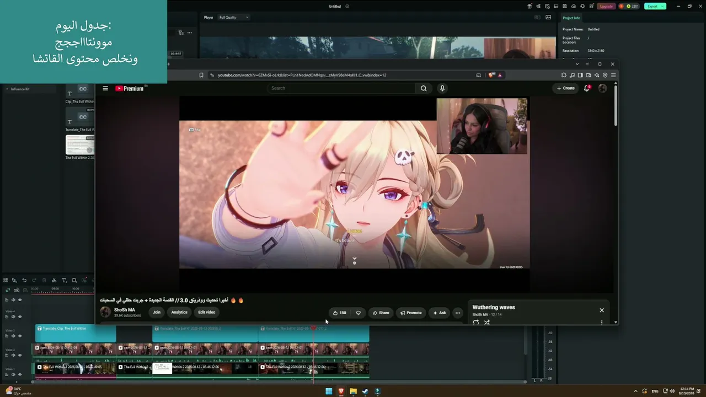Close the Wuthering waves playlist panel

click(x=602, y=310)
